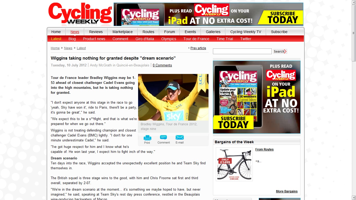Click the More Bargains link

[287, 191]
